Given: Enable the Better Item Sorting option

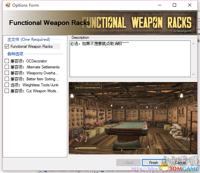Looking at the screenshot, I should (x=7, y=79).
